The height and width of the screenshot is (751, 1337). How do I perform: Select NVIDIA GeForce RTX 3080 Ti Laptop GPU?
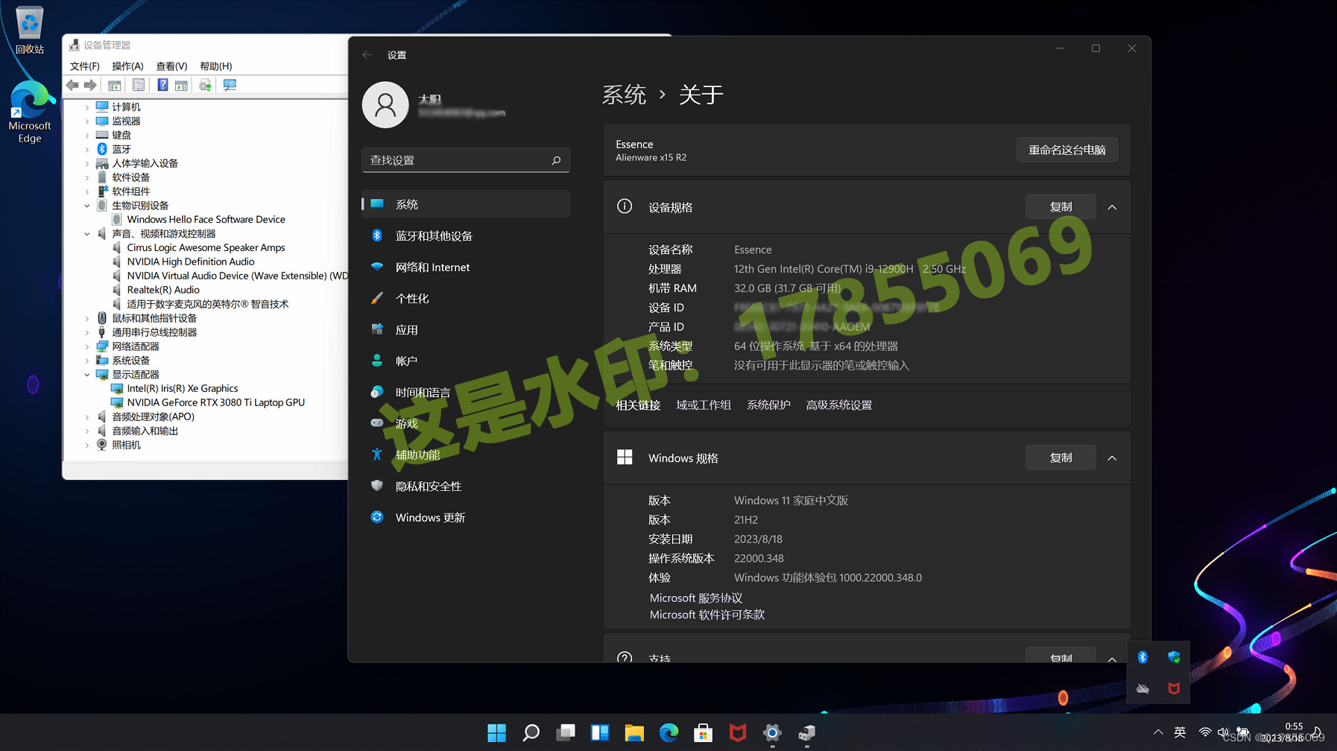click(215, 403)
